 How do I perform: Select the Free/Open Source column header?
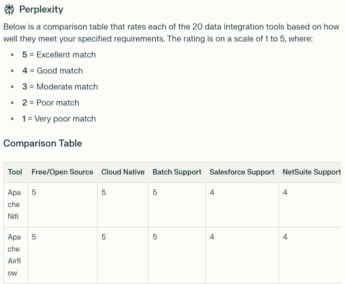(x=62, y=172)
